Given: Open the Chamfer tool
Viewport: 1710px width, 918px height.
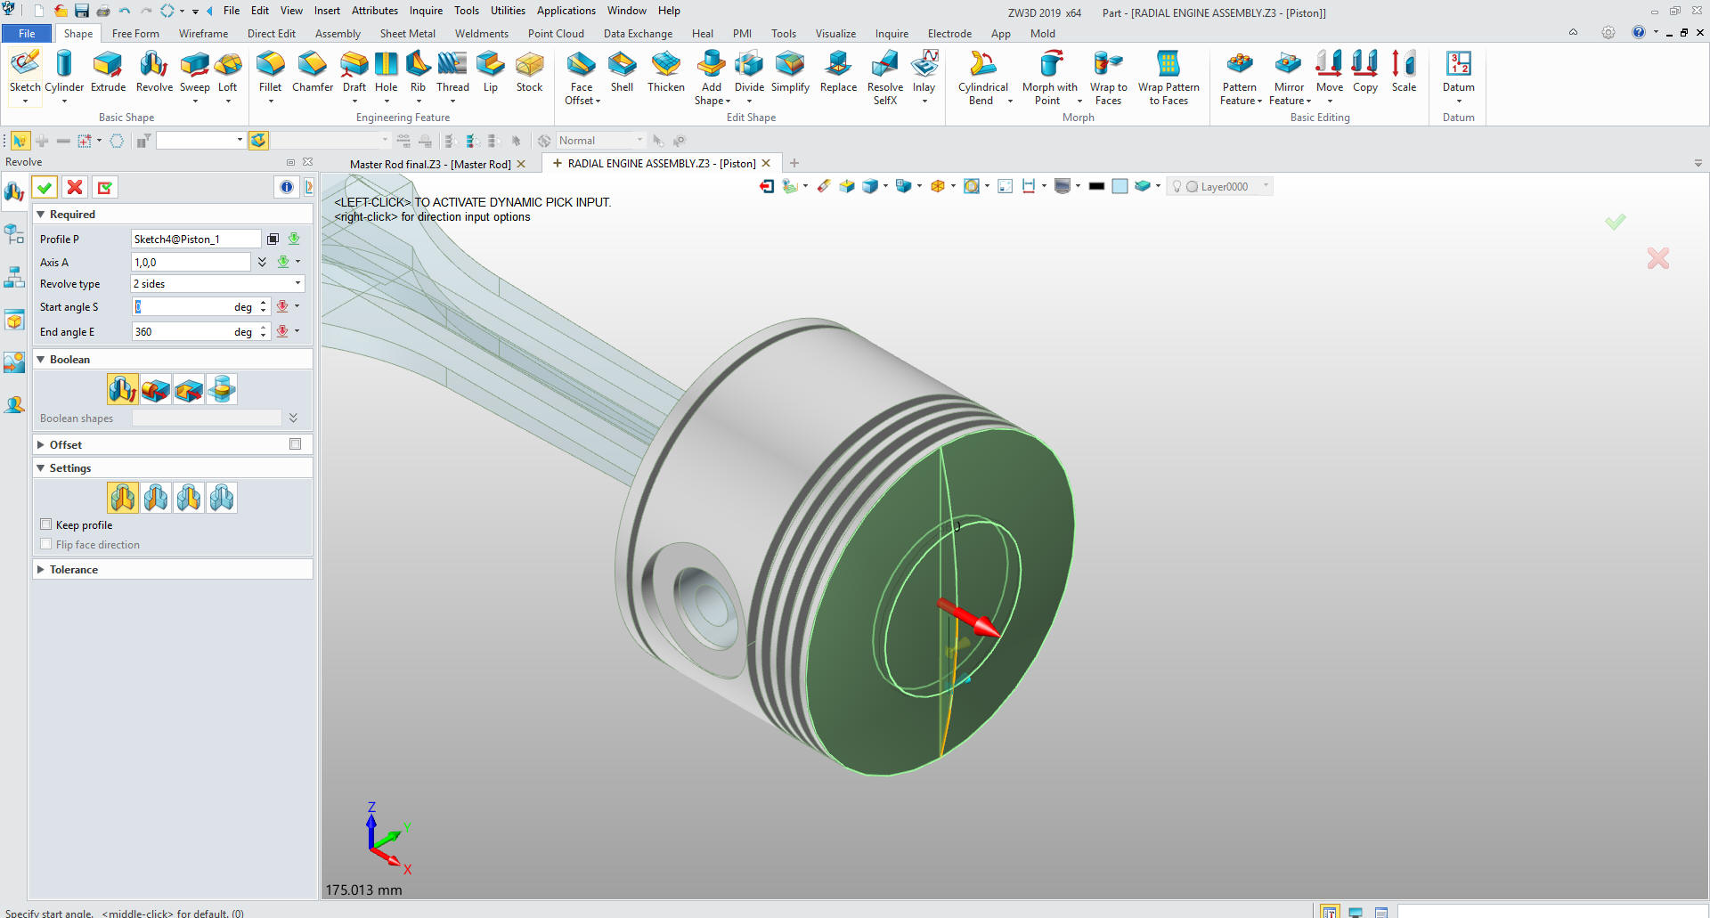Looking at the screenshot, I should pyautogui.click(x=312, y=71).
